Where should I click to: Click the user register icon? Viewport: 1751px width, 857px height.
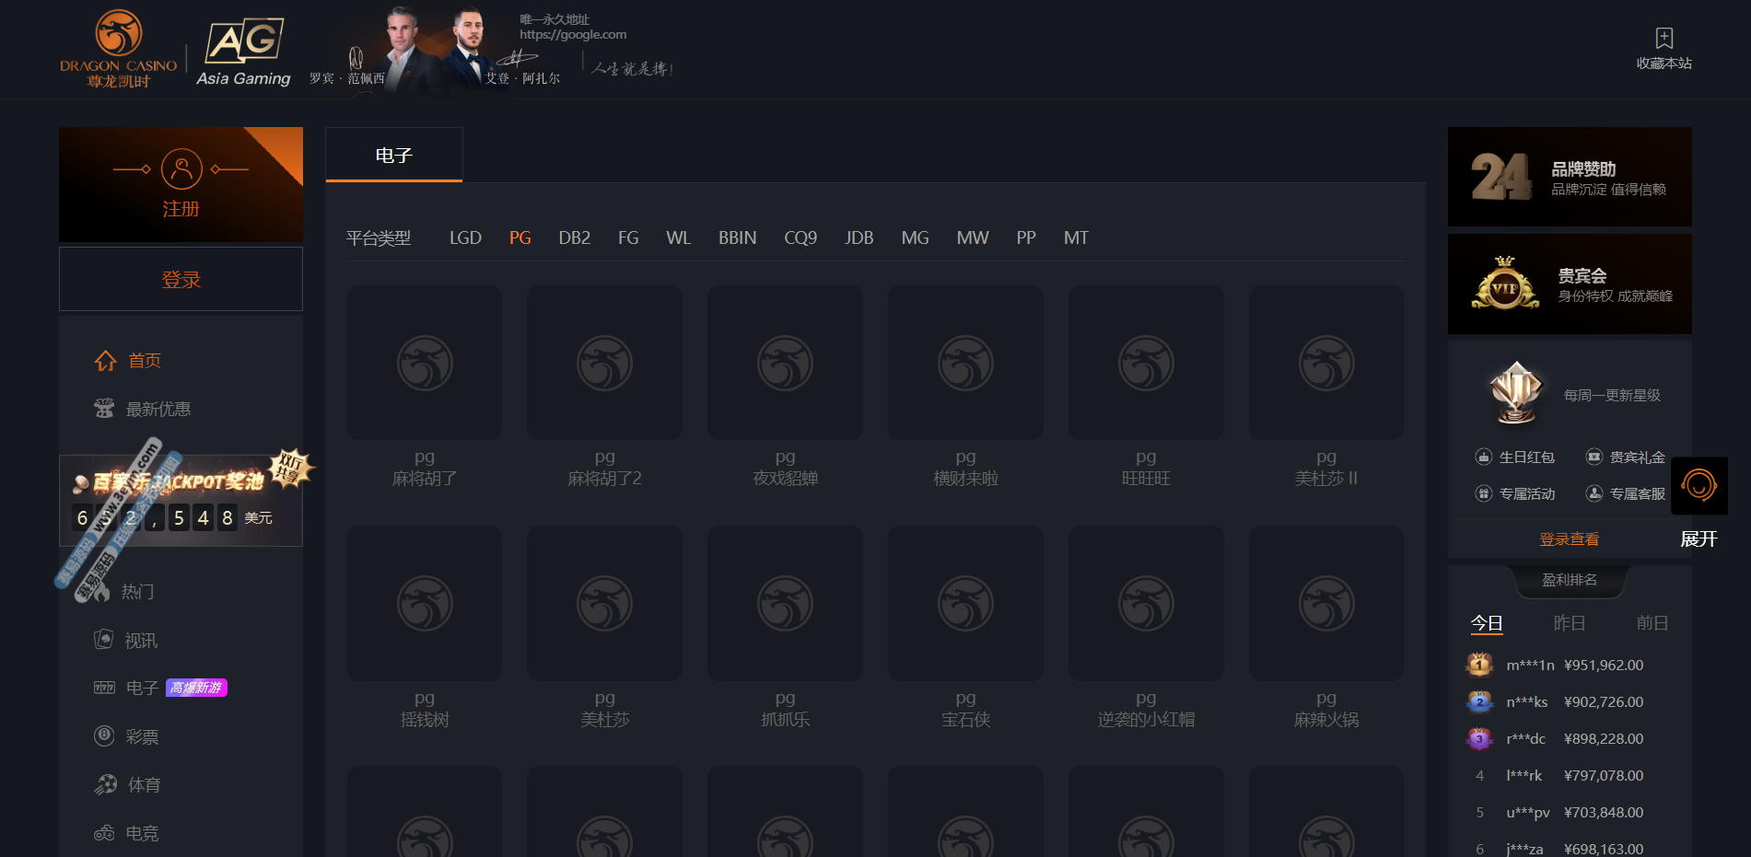point(181,169)
